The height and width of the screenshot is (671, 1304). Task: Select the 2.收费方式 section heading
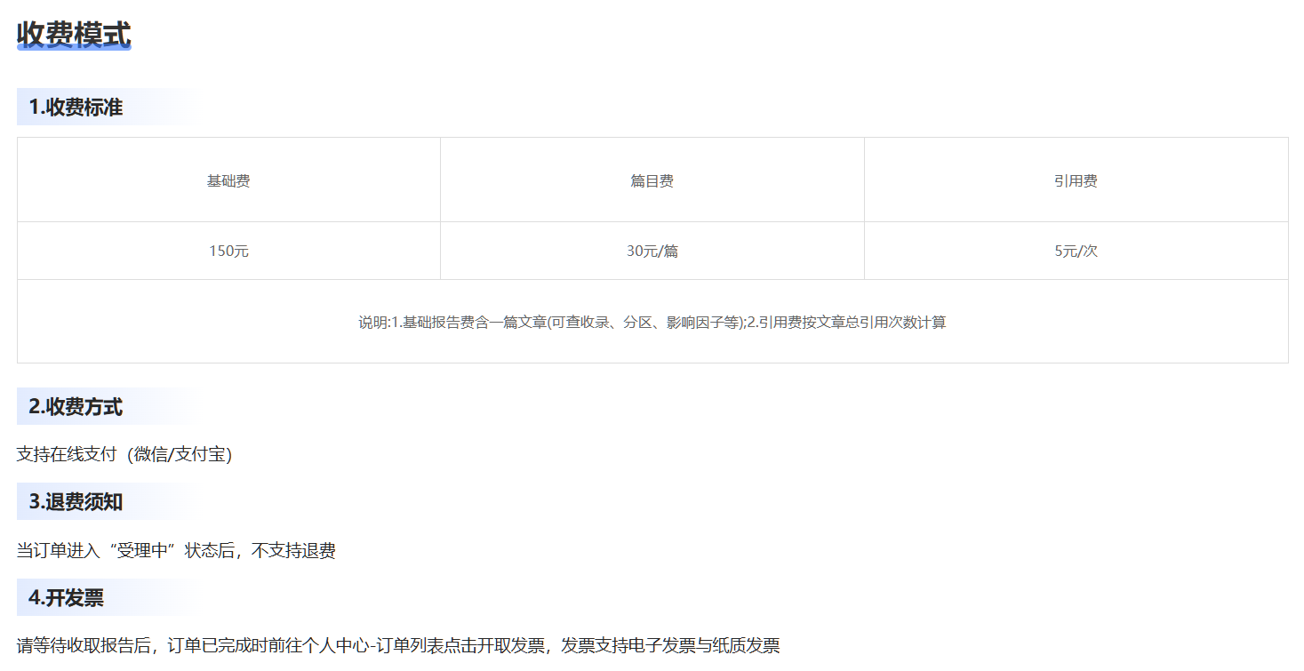click(76, 407)
